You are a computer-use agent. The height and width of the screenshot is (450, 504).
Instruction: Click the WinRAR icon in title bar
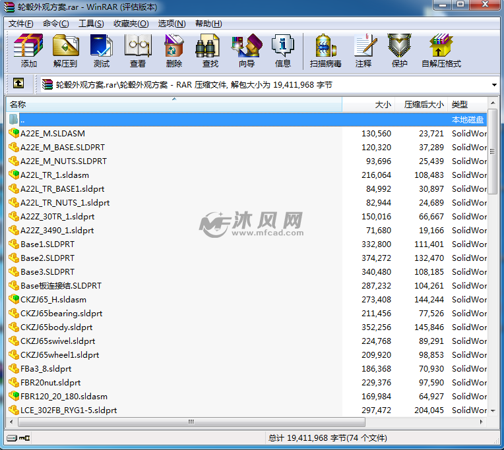pyautogui.click(x=9, y=7)
